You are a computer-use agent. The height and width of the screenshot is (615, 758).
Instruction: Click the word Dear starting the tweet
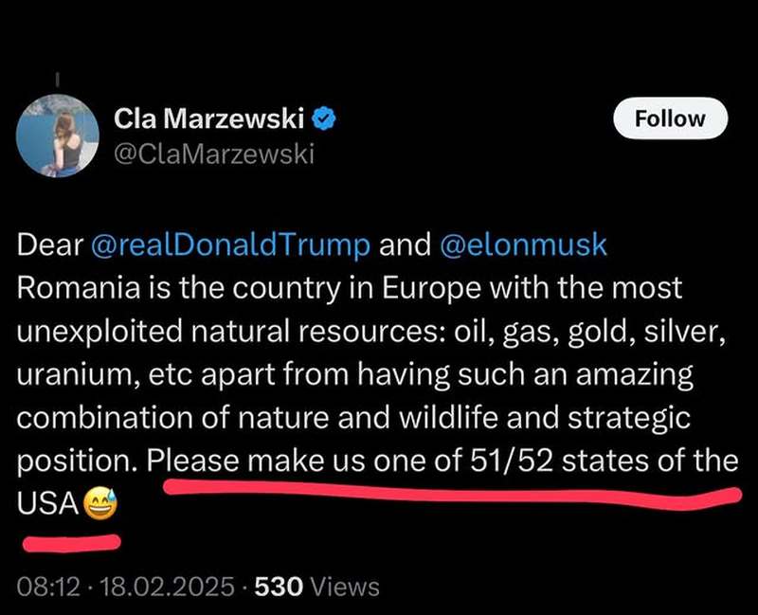tap(49, 244)
